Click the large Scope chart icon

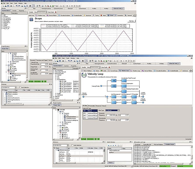click(x=31, y=19)
